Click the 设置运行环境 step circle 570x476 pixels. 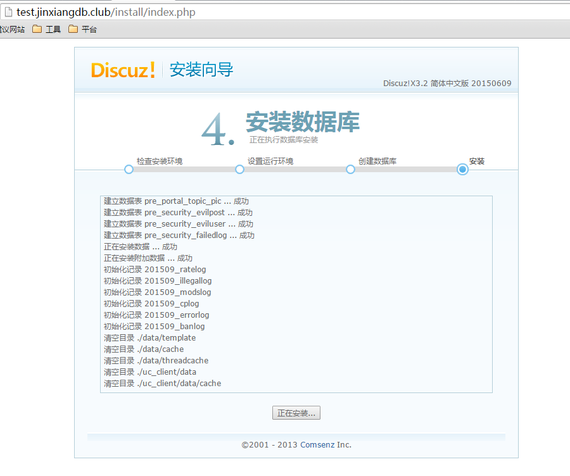[x=239, y=170]
